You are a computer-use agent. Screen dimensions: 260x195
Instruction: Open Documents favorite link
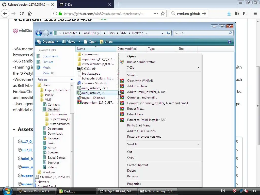tap(50, 56)
